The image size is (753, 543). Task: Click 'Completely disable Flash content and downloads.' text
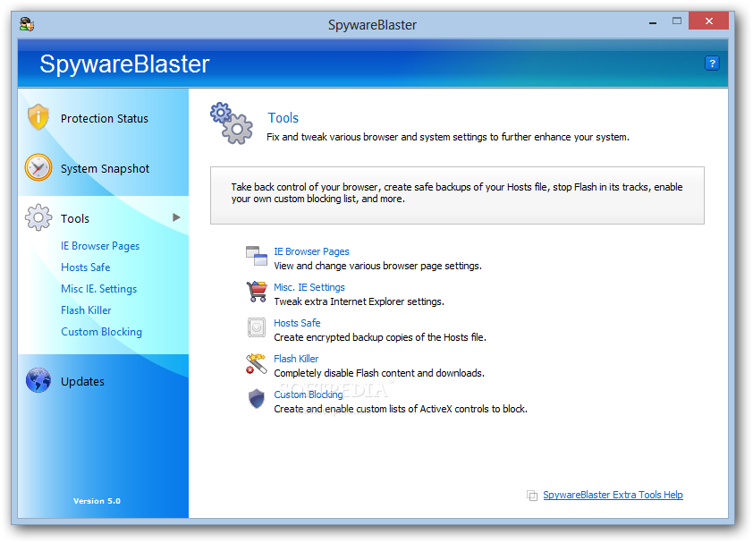pyautogui.click(x=379, y=373)
